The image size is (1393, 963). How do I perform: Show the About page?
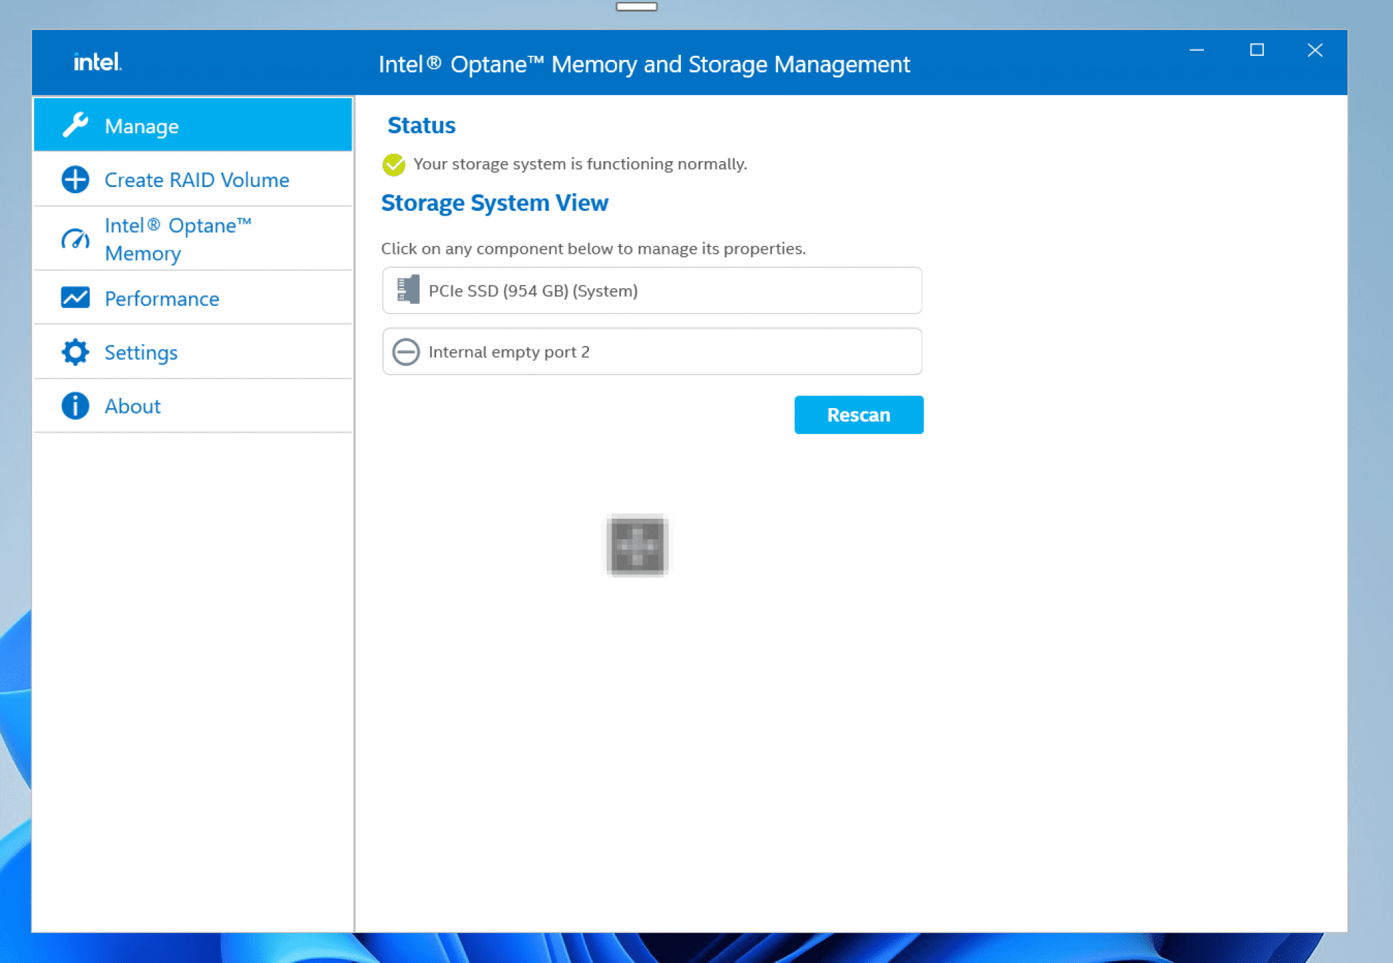tap(193, 406)
